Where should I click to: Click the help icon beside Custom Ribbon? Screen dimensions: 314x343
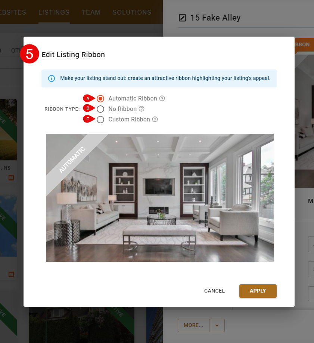(155, 119)
